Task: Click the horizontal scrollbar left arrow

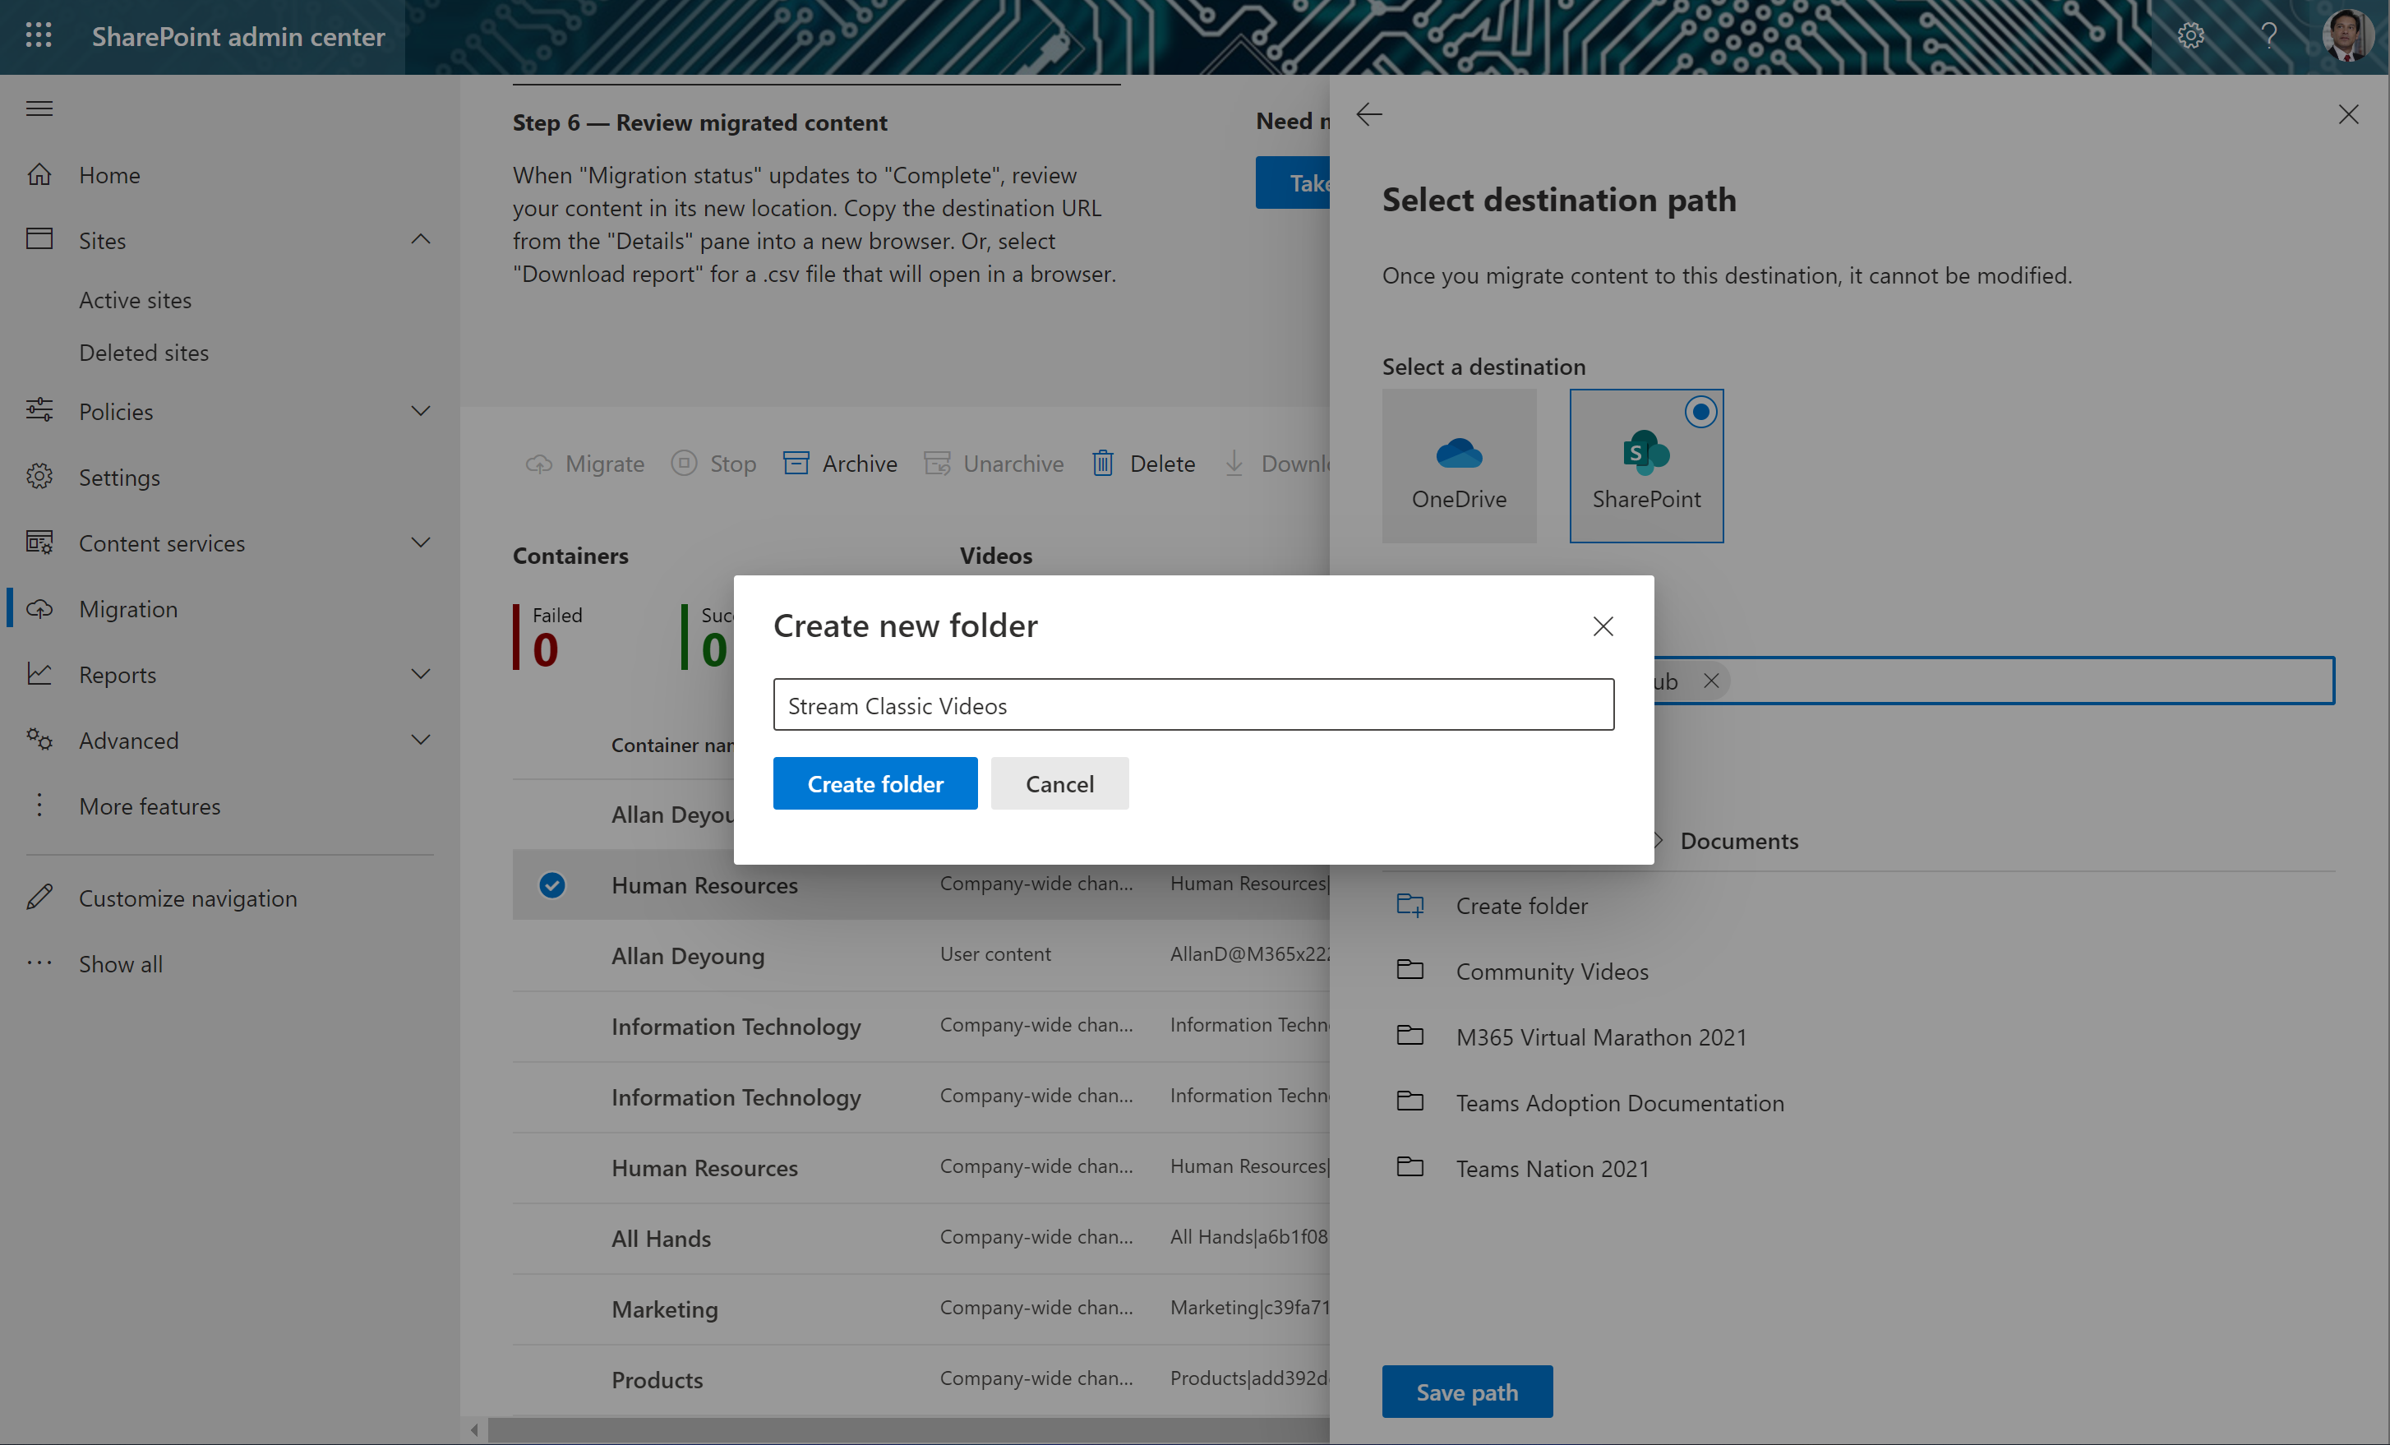Action: 474,1429
